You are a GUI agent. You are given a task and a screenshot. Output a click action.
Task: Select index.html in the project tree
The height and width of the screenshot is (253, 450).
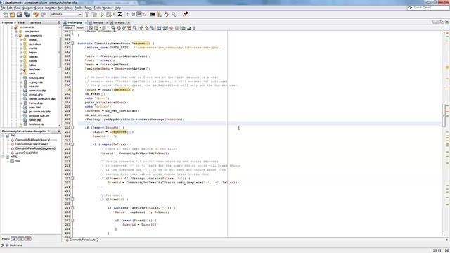point(34,108)
